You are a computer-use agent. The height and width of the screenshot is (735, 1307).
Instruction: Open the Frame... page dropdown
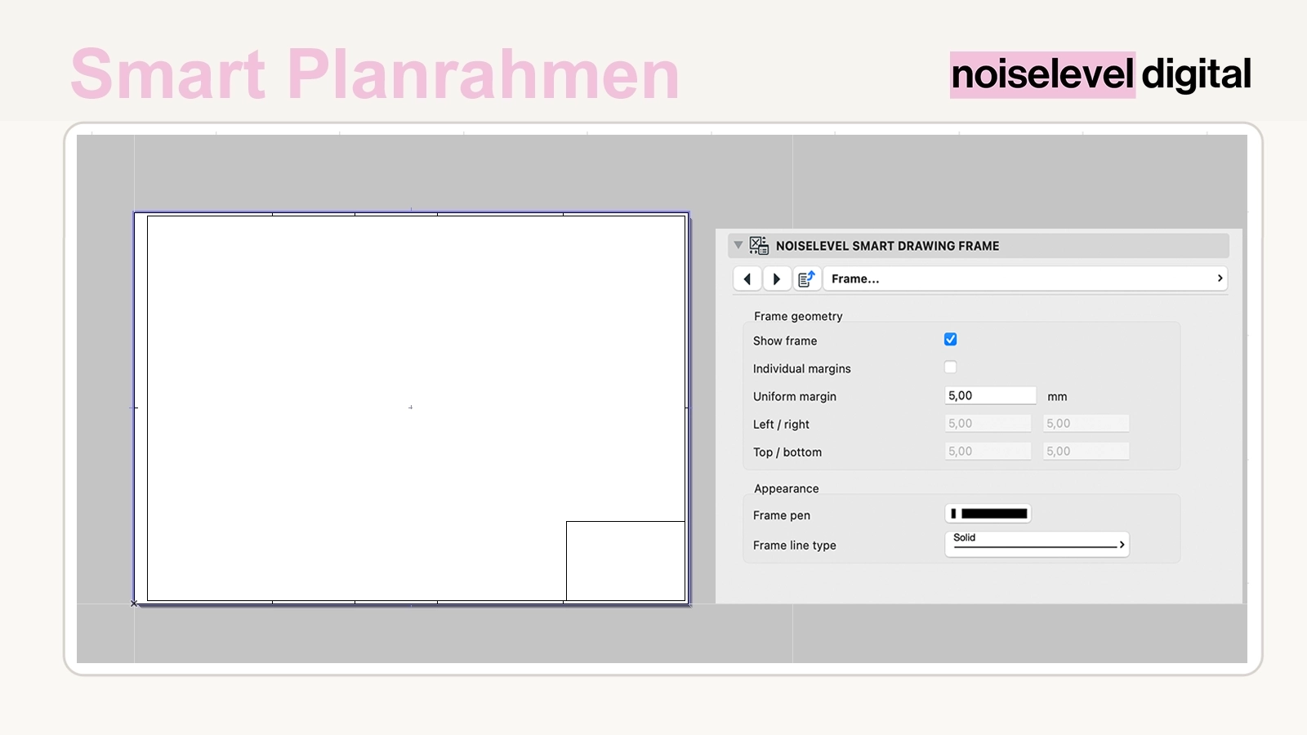[x=1025, y=278]
